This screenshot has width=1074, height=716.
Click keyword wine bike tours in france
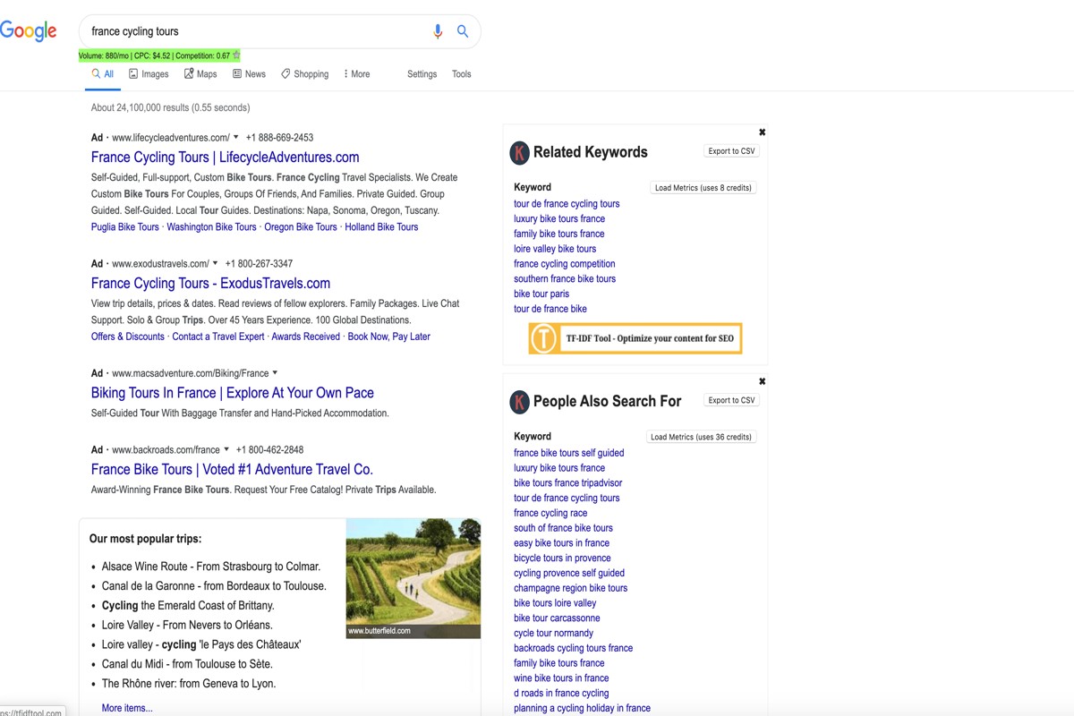pyautogui.click(x=561, y=678)
